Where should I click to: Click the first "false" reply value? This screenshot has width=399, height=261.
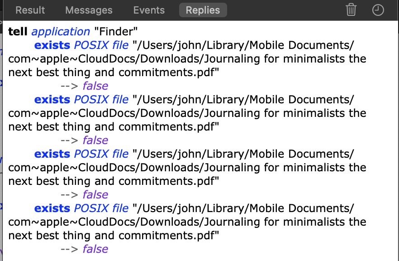click(95, 86)
